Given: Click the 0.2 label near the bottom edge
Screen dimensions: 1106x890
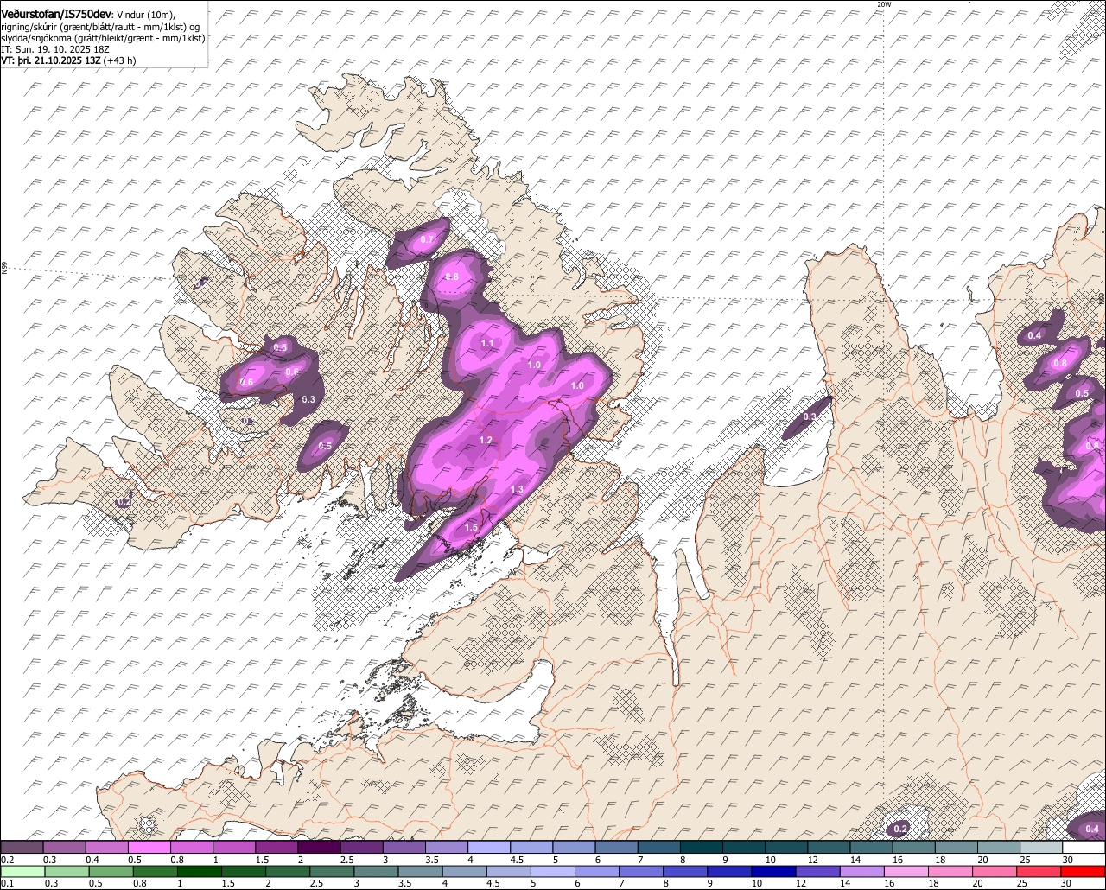Looking at the screenshot, I should [x=900, y=829].
